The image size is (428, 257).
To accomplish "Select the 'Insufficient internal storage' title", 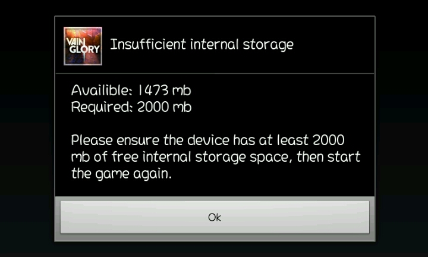I will (x=202, y=45).
